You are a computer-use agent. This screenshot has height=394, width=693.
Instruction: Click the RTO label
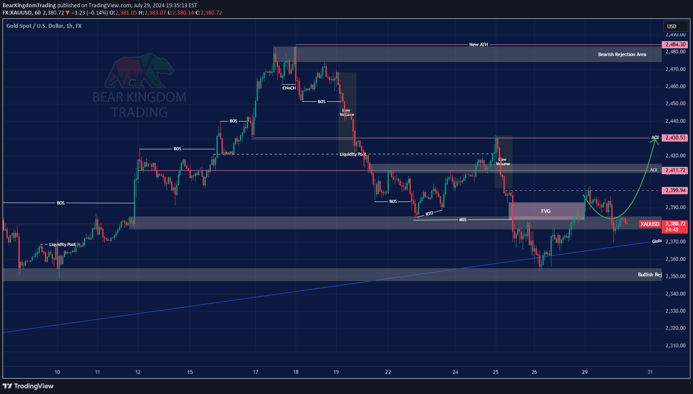[x=429, y=213]
